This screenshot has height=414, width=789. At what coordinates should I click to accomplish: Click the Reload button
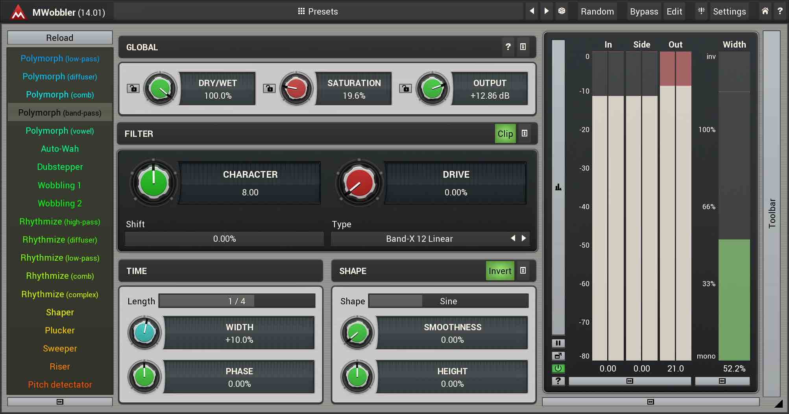click(x=60, y=38)
